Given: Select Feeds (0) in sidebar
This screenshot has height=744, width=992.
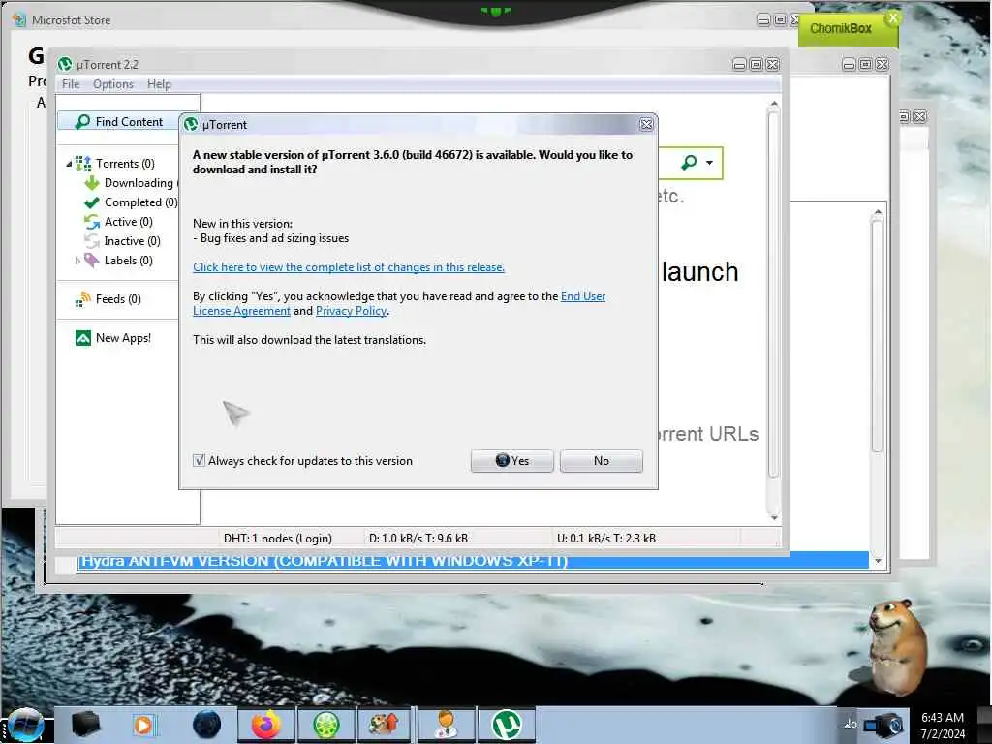Looking at the screenshot, I should coord(118,299).
